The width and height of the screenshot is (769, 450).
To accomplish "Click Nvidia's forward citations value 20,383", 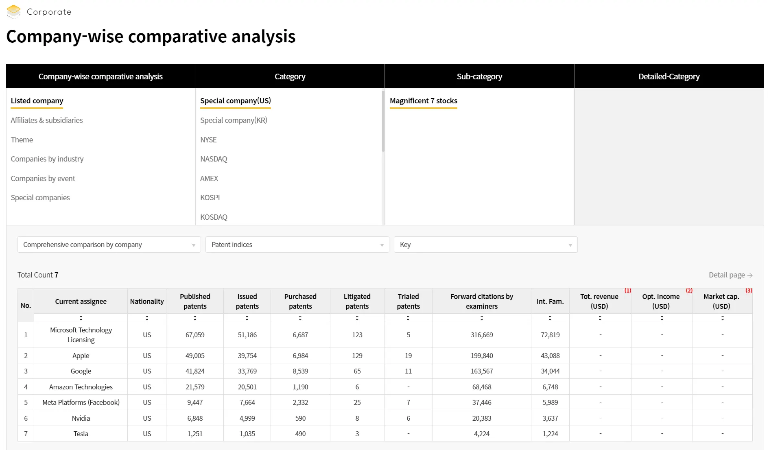I will coord(482,418).
